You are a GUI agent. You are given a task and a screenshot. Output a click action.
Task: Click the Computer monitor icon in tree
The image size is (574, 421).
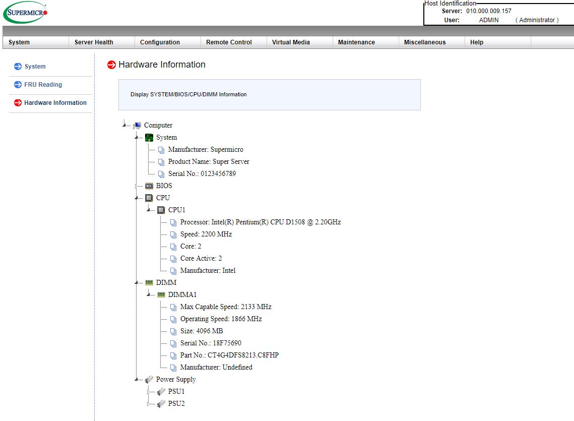tap(137, 126)
